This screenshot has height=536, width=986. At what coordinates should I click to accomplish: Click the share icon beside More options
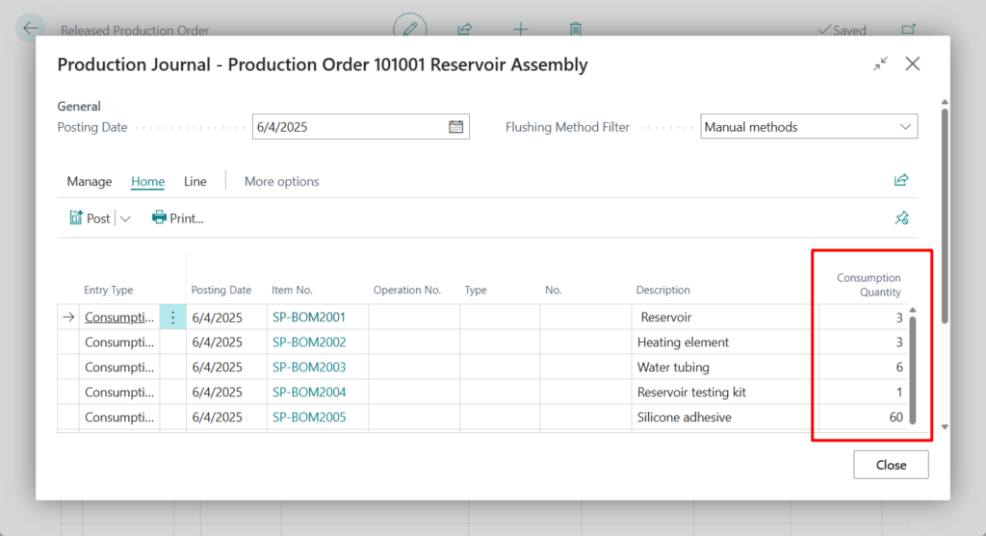coord(901,181)
